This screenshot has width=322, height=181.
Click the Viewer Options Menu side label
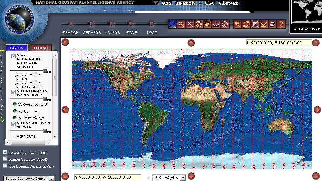pyautogui.click(x=2, y=85)
